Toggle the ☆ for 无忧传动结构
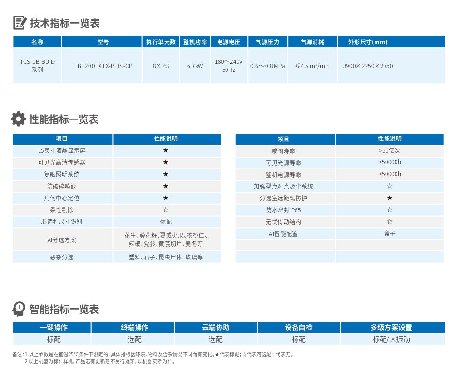The image size is (455, 378). pos(390,222)
